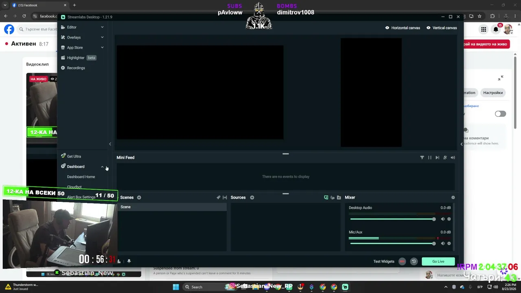The image size is (521, 293).
Task: Click the Streamlabs icon in the taskbar
Action: click(345, 287)
